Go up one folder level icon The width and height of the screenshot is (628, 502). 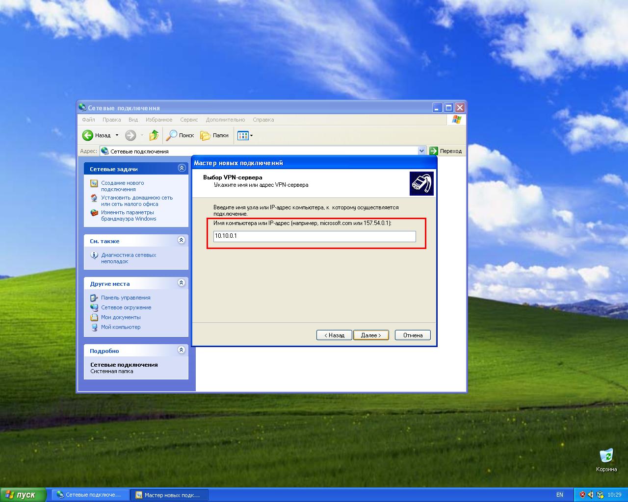(x=154, y=135)
